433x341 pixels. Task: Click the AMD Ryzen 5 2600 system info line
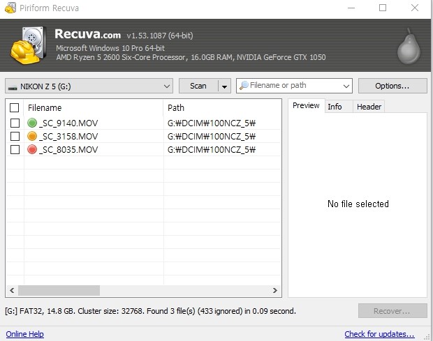[191, 57]
